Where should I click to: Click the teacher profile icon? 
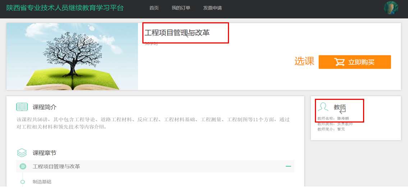pos(323,107)
